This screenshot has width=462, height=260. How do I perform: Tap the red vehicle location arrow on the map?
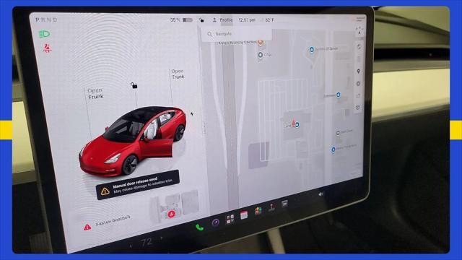click(x=294, y=123)
